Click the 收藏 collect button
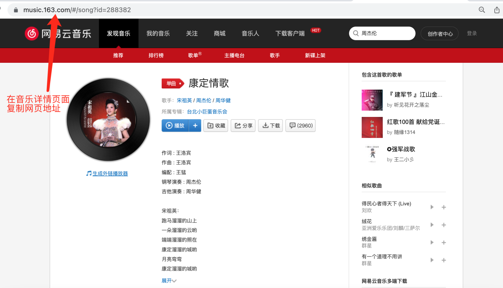The width and height of the screenshot is (503, 288). [216, 126]
